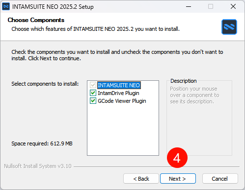Toggle the INTAMSUITE NEO component checkbox
The image size is (245, 190).
(x=93, y=85)
